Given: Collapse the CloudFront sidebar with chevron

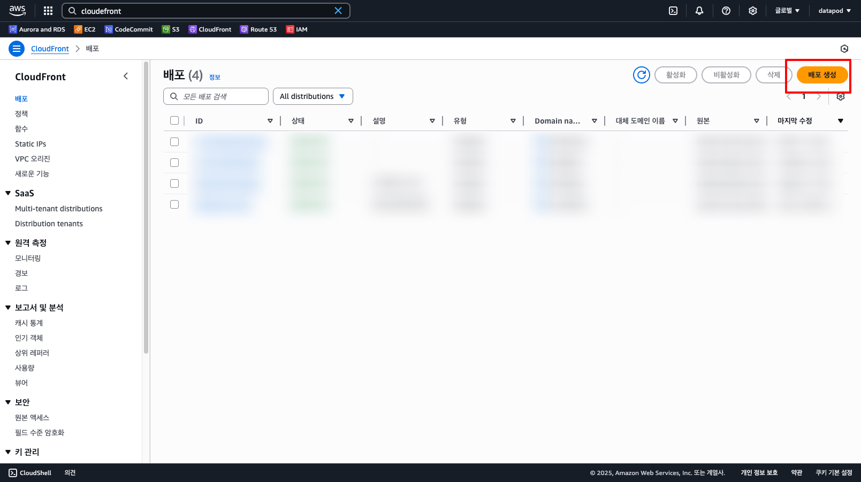Looking at the screenshot, I should [126, 76].
